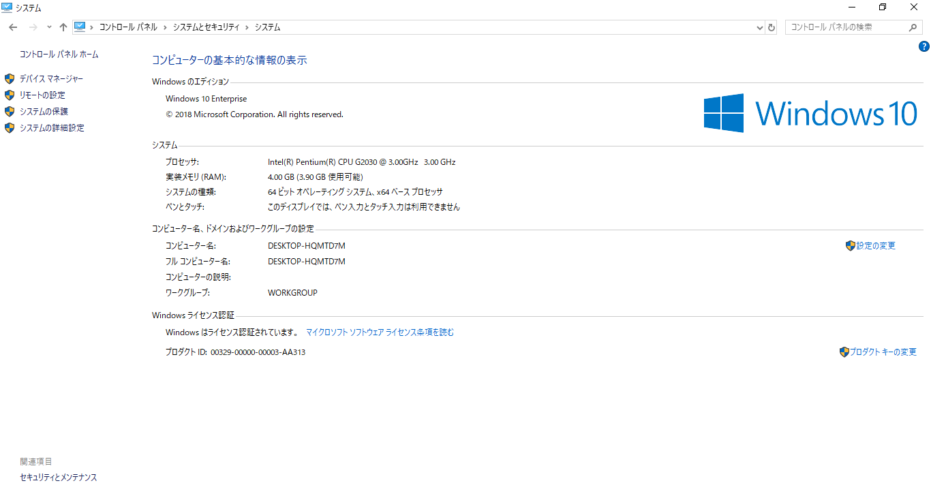
Task: Click Windows はライセンス認証されています text
Action: click(232, 332)
